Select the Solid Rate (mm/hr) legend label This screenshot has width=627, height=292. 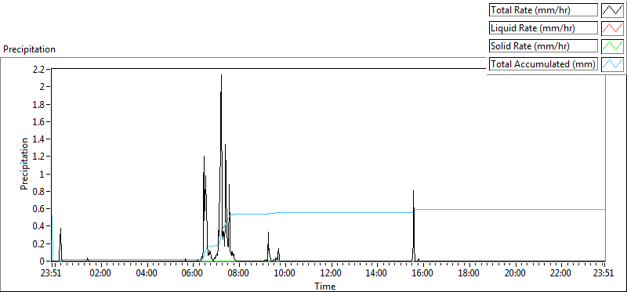(x=543, y=46)
